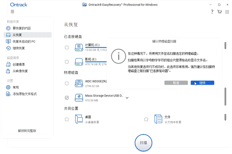
Task: Check the 计算机 (C:) checkbox
Action: [x=67, y=47]
